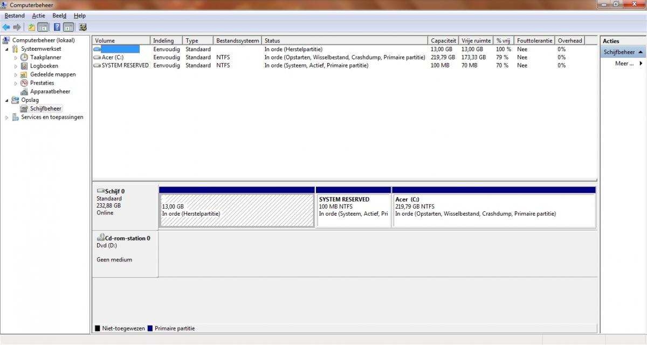This screenshot has width=647, height=345.
Task: Click the Cd-rom-station 0 drive icon
Action: [x=100, y=238]
